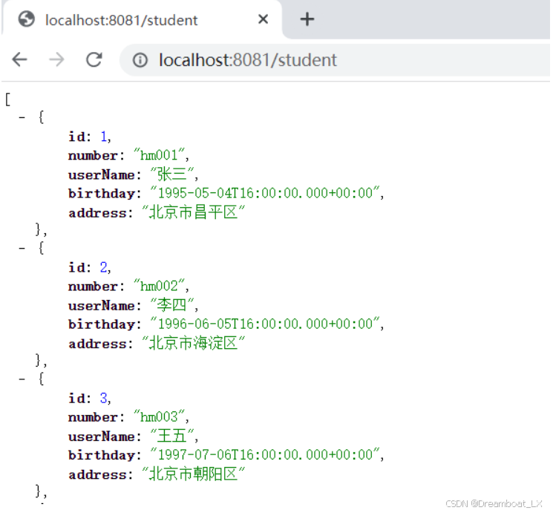553x513 pixels.
Task: Click the number value "hm003"
Action: point(159,417)
